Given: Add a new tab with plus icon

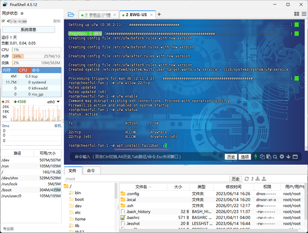Looking at the screenshot, I should pyautogui.click(x=159, y=14).
